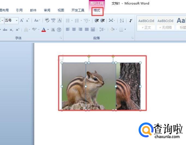Viewport: 186px width, 145px height.
Task: Toggle superscript formatting
Action: pos(17,30)
